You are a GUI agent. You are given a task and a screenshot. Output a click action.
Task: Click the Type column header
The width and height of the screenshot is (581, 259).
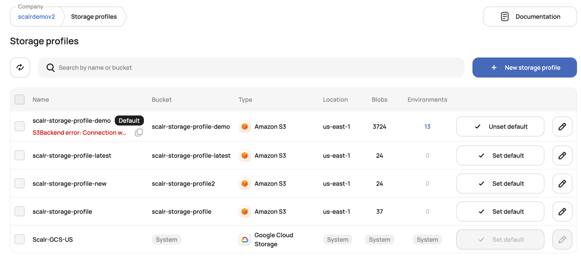245,100
